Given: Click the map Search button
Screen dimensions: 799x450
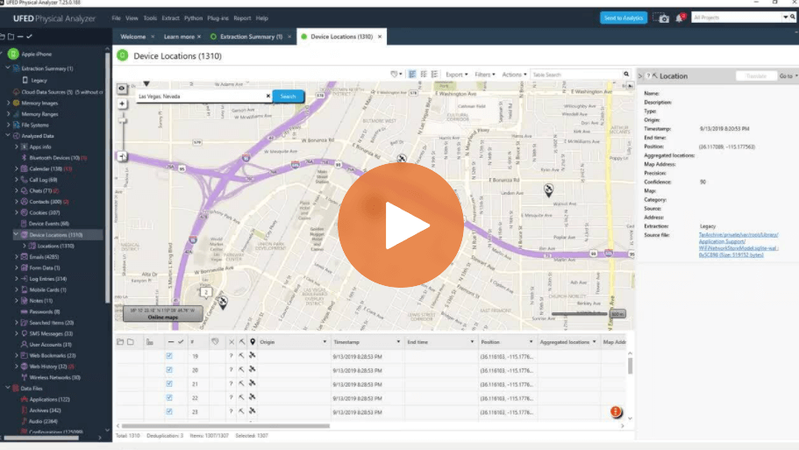Looking at the screenshot, I should tap(288, 96).
